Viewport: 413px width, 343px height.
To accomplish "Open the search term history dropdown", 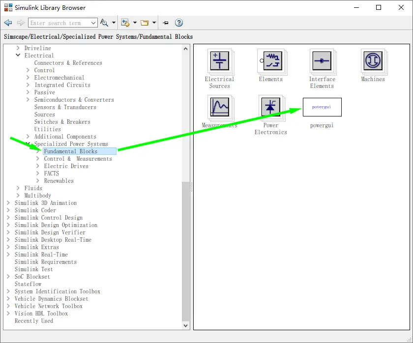I will click(93, 23).
